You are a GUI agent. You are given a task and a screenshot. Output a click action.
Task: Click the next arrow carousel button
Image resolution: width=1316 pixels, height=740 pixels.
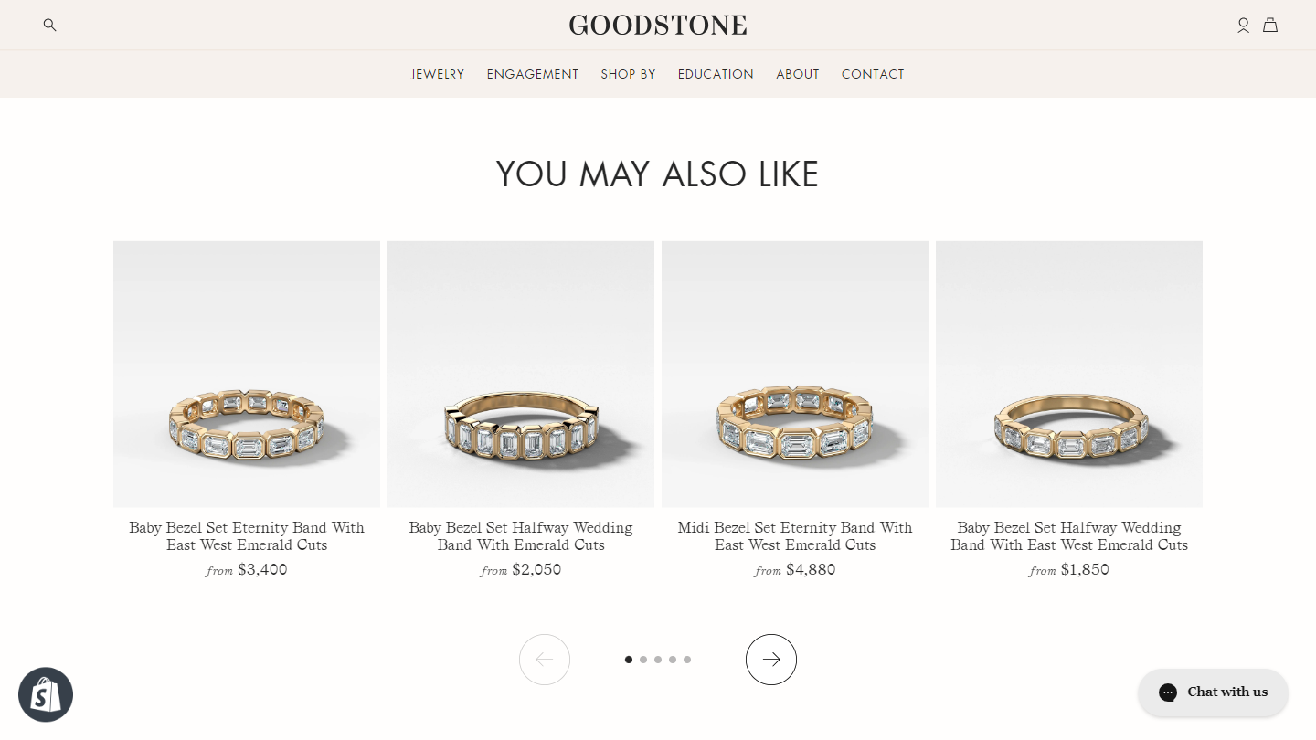[771, 660]
